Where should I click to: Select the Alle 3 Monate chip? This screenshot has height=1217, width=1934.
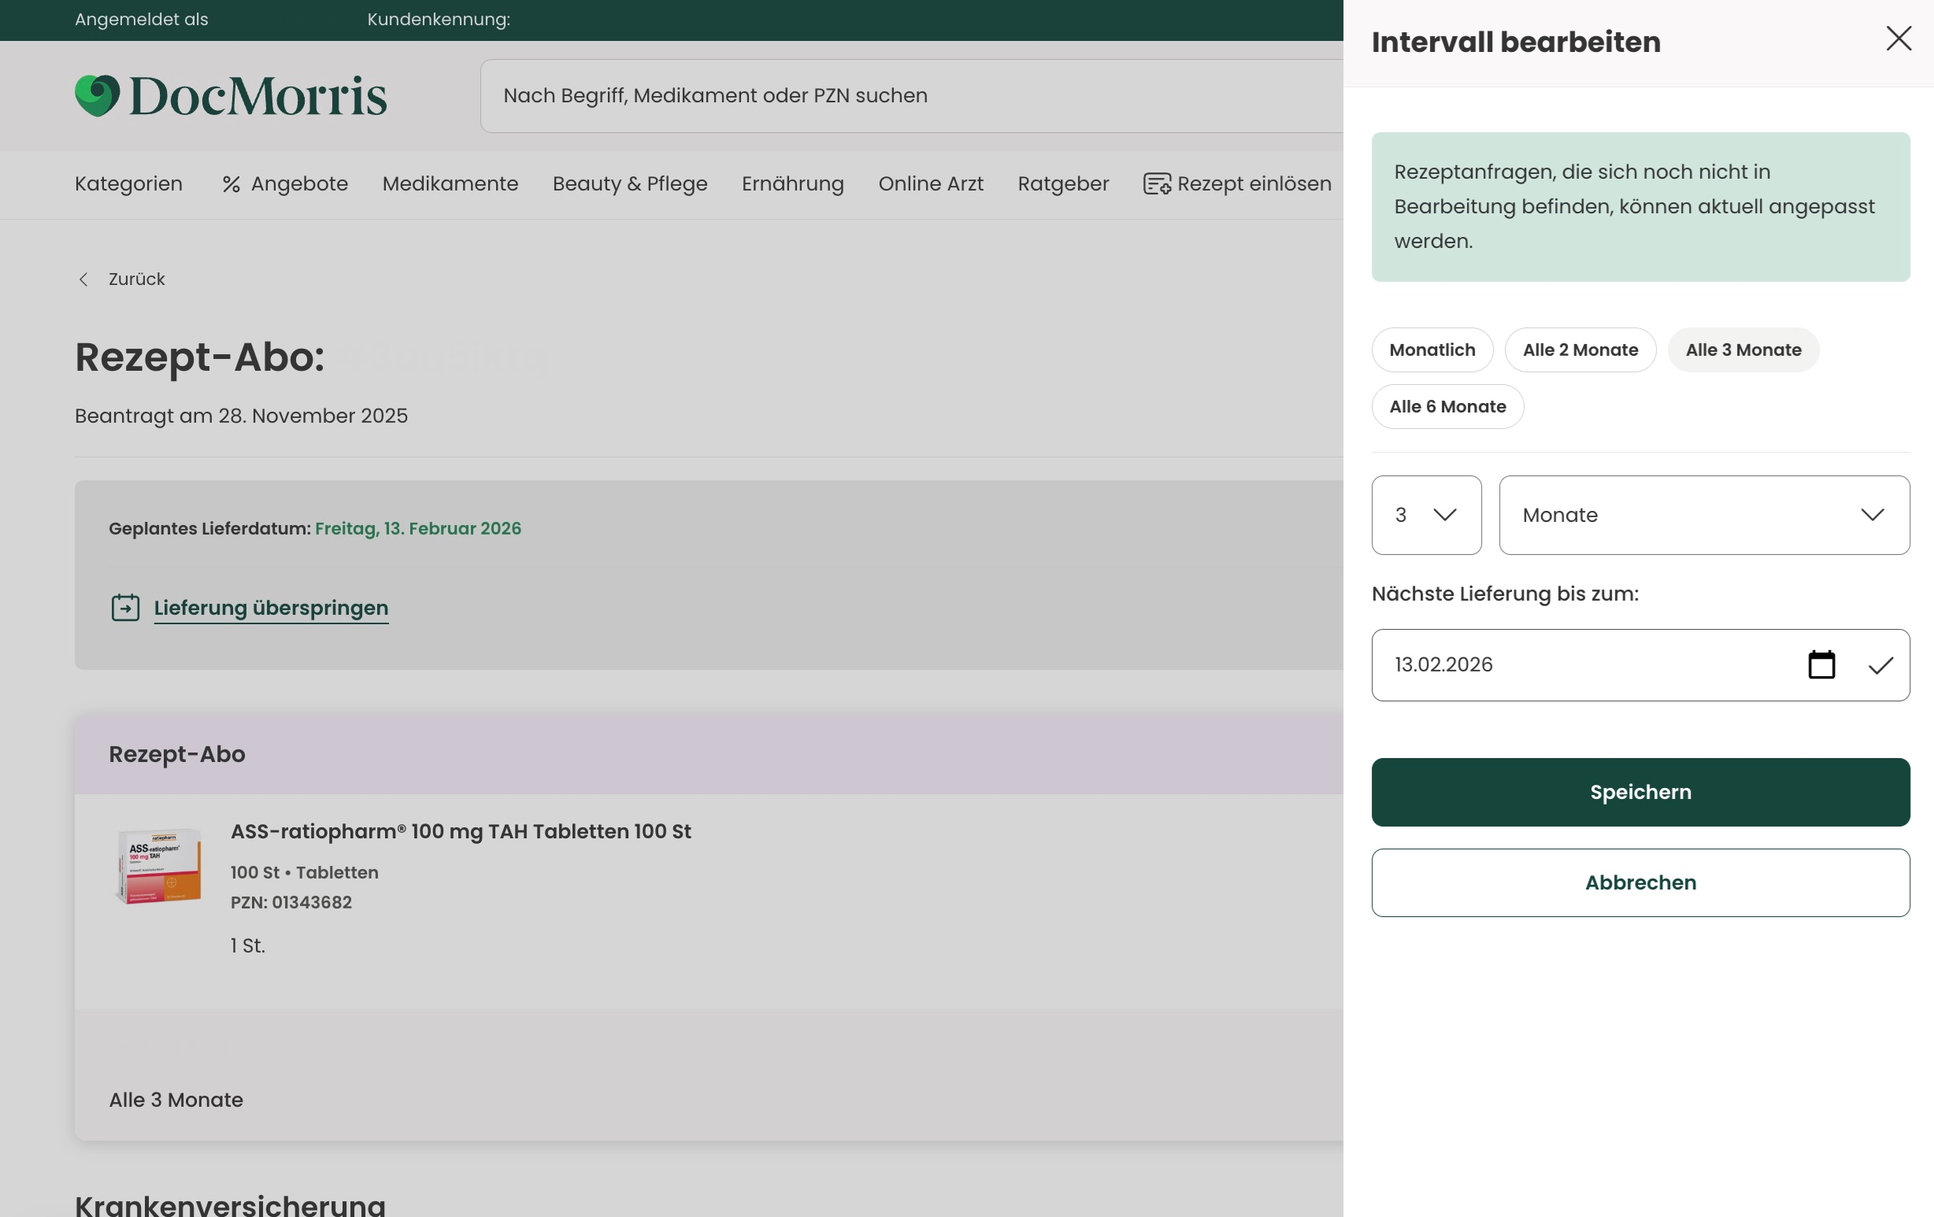(x=1743, y=350)
